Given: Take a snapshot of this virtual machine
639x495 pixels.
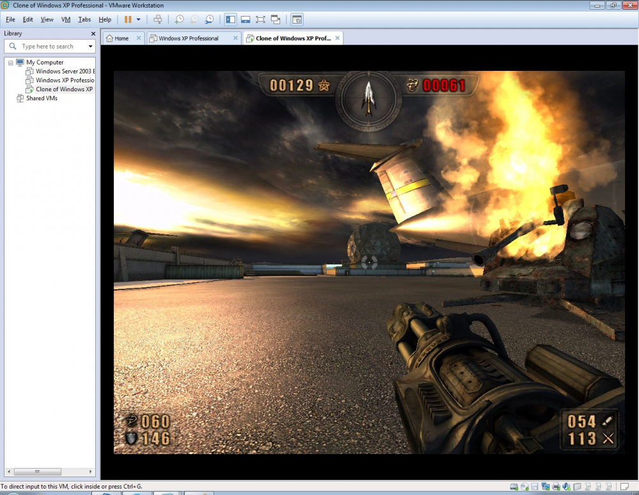Looking at the screenshot, I should (180, 19).
